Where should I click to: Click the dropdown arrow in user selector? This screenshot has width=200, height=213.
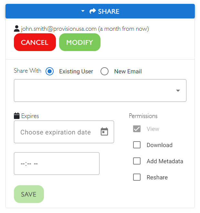178,91
